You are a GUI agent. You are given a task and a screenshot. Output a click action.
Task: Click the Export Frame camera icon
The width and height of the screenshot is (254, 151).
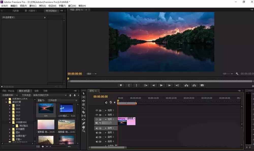tap(202, 85)
